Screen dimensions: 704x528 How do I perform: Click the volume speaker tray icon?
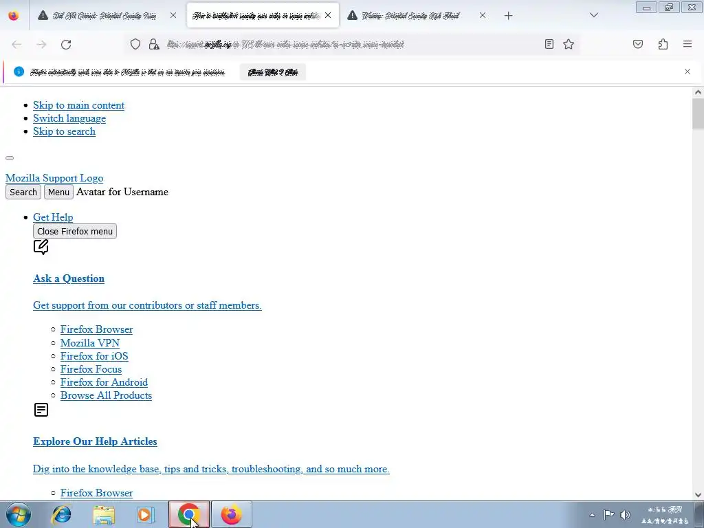(x=625, y=514)
